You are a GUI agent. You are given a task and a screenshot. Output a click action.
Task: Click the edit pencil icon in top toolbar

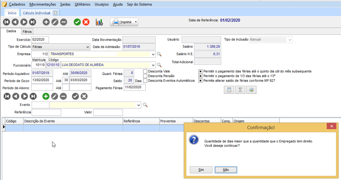click(x=55, y=22)
